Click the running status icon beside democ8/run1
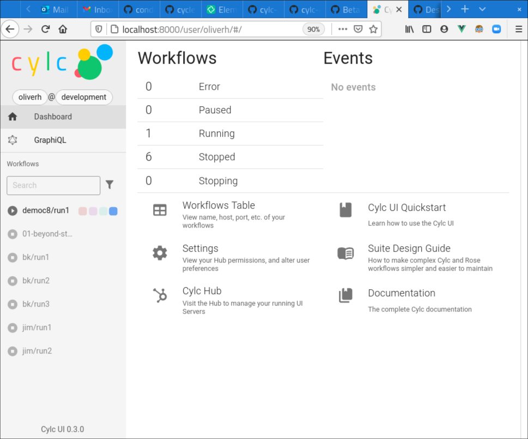The height and width of the screenshot is (439, 528). [13, 211]
